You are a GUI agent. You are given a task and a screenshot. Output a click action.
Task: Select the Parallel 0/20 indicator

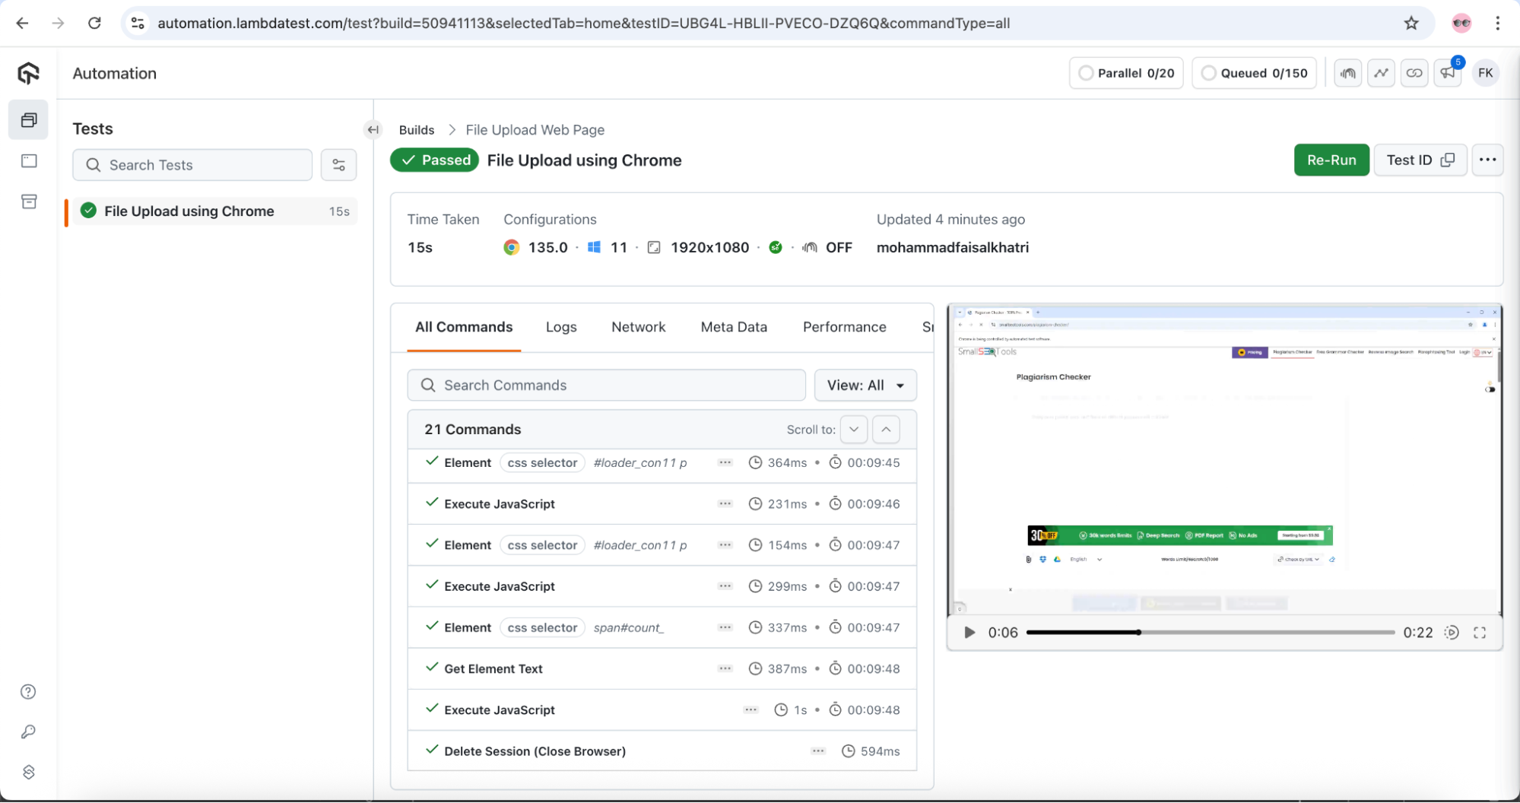coord(1125,72)
